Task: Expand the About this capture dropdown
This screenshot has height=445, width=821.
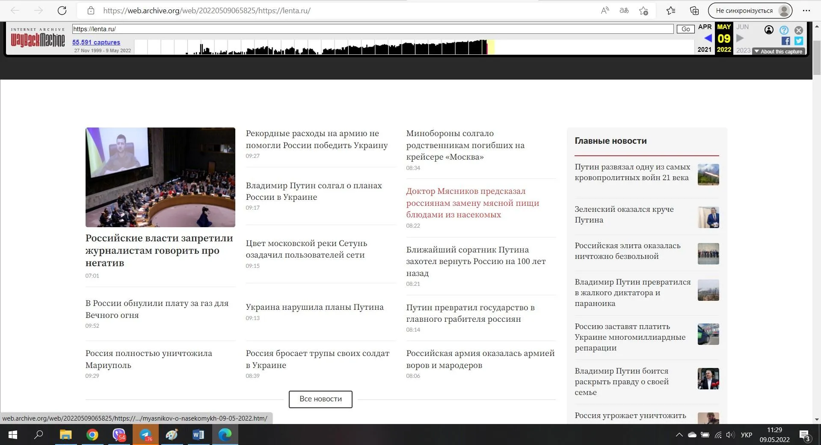Action: click(x=778, y=51)
